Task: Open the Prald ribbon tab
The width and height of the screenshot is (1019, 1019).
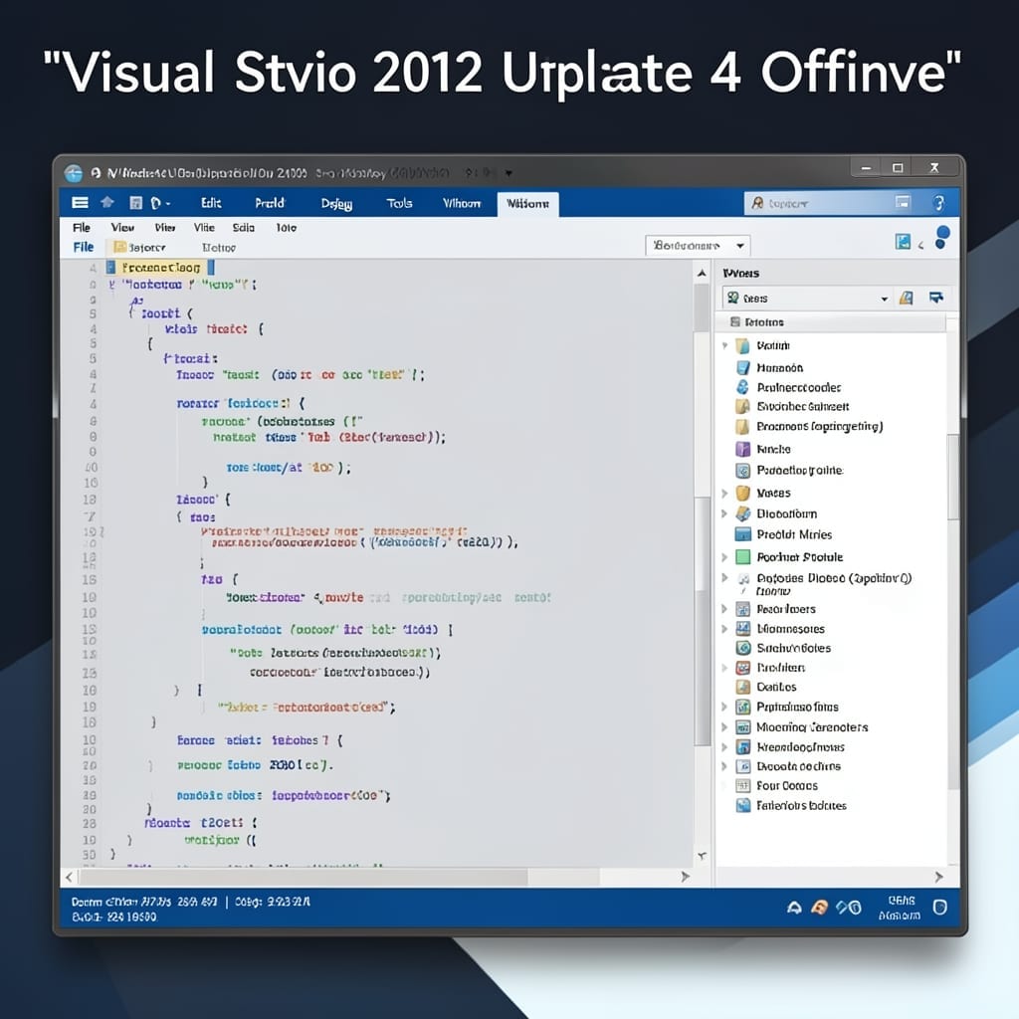Action: (x=270, y=203)
